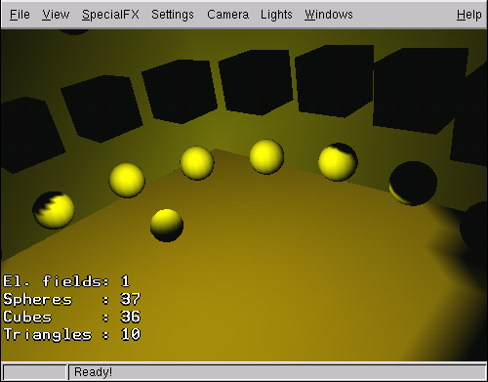The image size is (488, 382).
Task: Click the Triangles count overlay text
Action: (x=71, y=334)
